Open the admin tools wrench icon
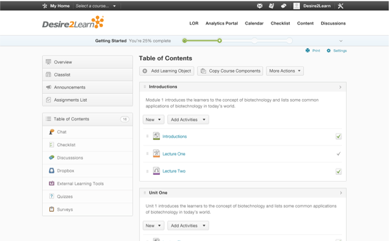Image resolution: width=390 pixels, height=241 pixels. click(x=341, y=6)
